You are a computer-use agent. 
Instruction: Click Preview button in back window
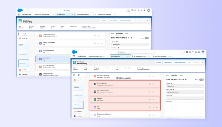coord(104,21)
